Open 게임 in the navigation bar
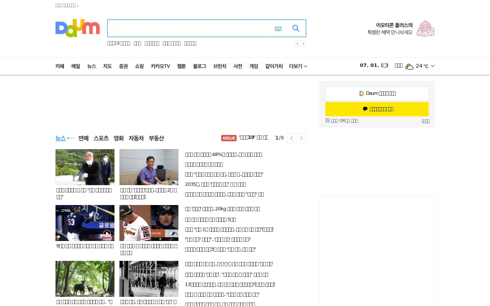 tap(254, 66)
